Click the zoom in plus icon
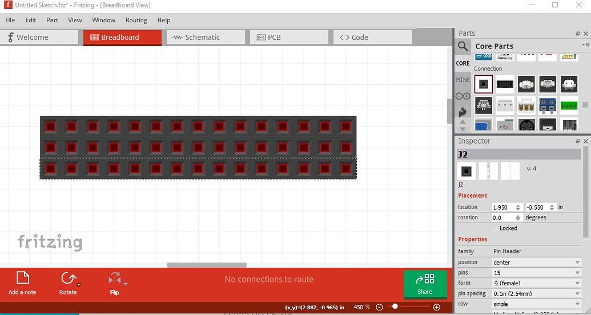The image size is (591, 315). coord(436,306)
